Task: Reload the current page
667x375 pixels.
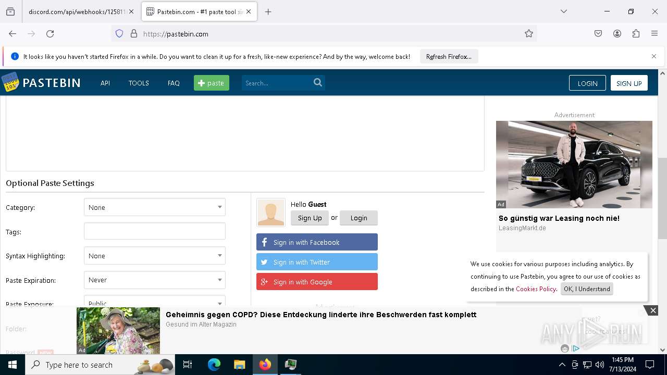Action: [x=50, y=34]
